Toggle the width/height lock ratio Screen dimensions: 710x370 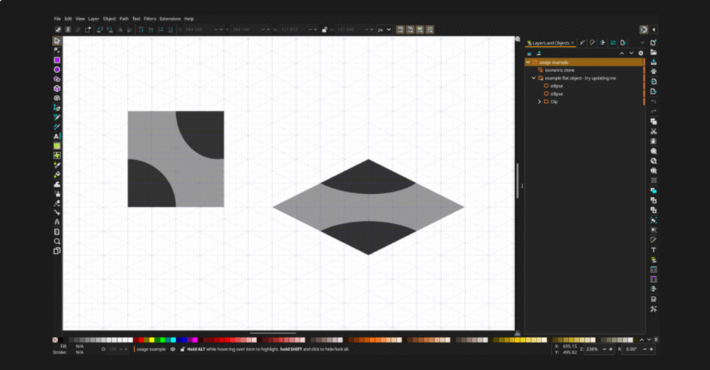click(324, 30)
